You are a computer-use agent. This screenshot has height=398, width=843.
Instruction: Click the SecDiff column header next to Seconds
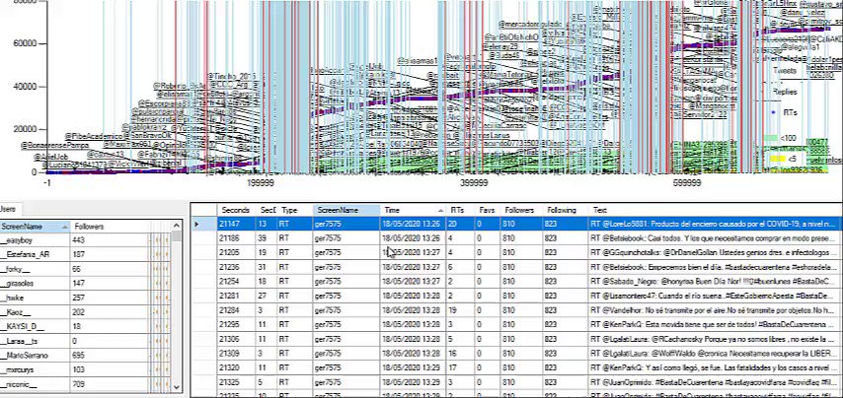[x=268, y=210]
